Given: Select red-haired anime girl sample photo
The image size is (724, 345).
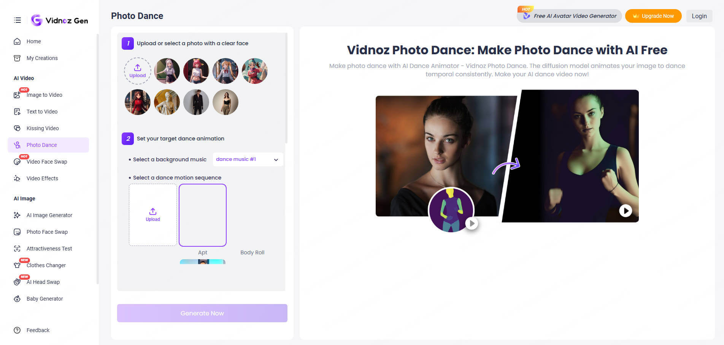Looking at the screenshot, I should 196,71.
